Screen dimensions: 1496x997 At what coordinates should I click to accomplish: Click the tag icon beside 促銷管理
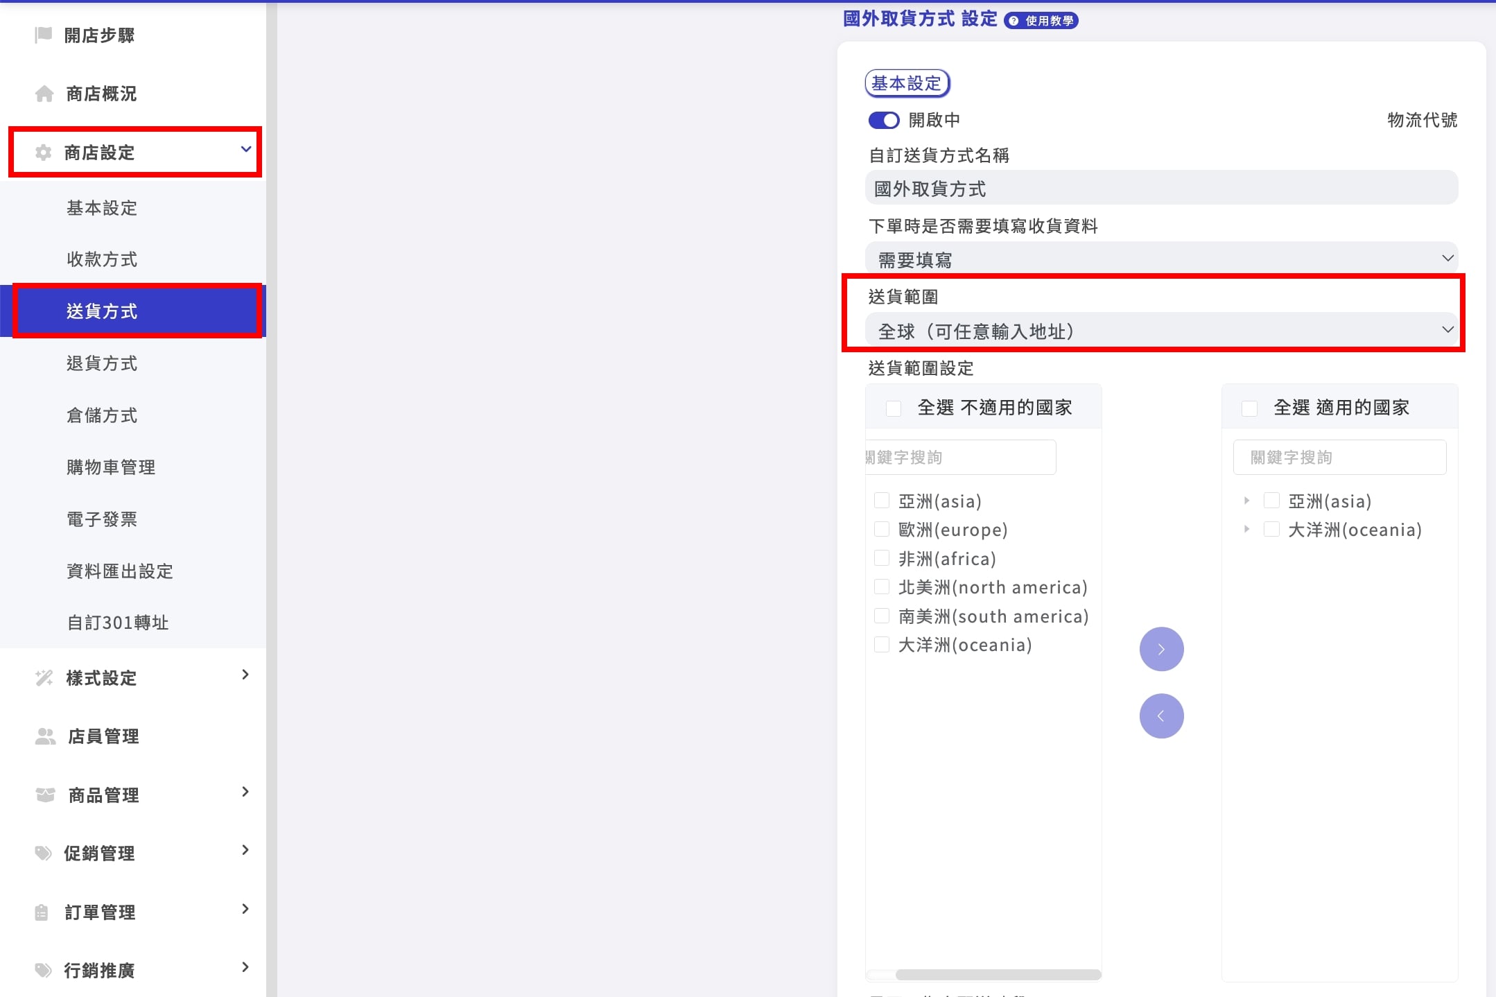(x=44, y=853)
